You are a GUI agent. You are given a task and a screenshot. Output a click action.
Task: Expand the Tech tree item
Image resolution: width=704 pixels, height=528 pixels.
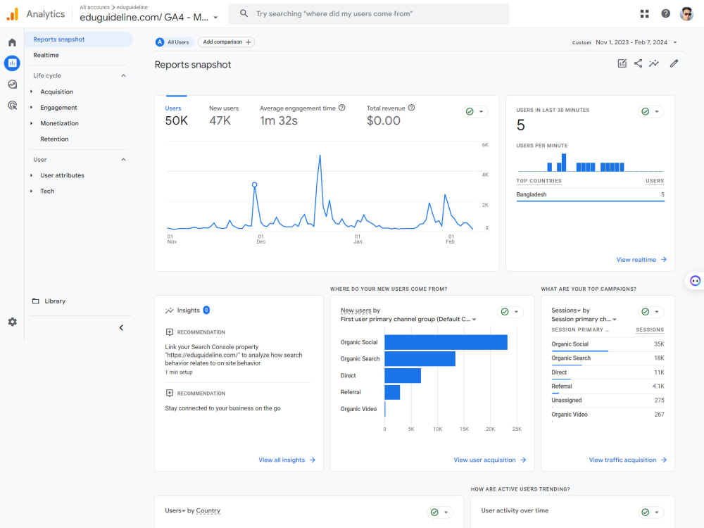32,191
